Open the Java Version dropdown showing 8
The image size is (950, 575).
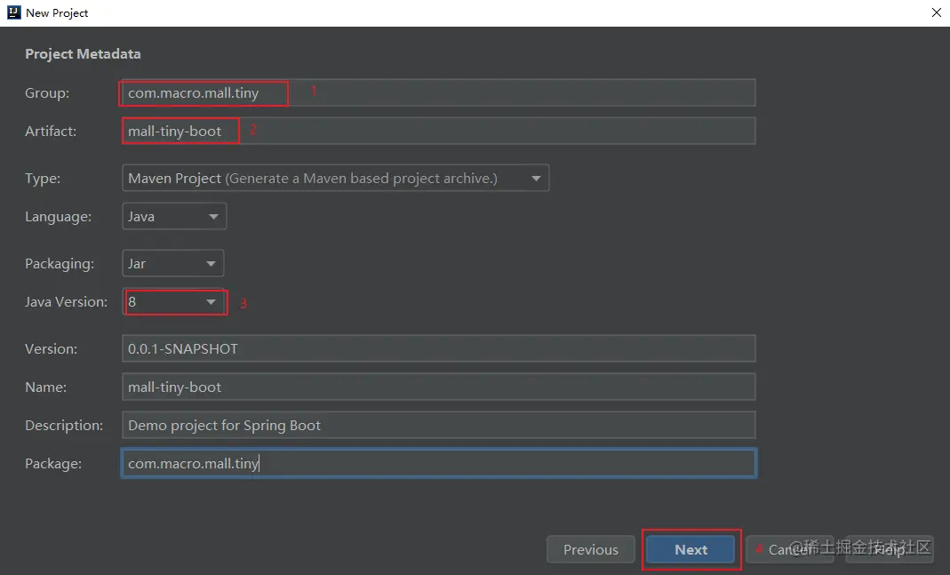[x=173, y=302]
